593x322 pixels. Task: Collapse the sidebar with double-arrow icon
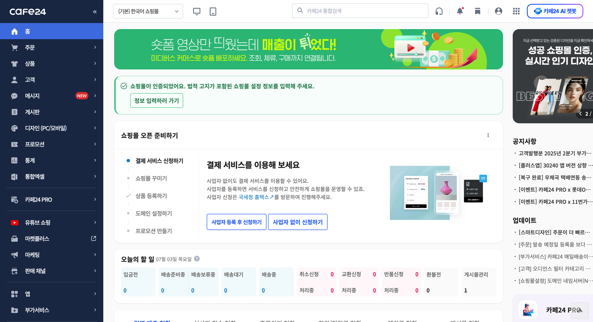tap(95, 12)
